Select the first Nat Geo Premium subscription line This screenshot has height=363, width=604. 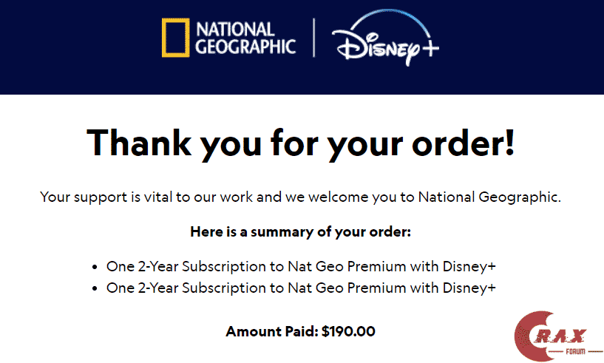point(301,266)
